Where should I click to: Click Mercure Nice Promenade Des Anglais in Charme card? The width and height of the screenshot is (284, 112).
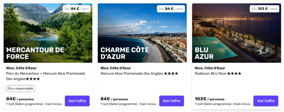pos(132,73)
